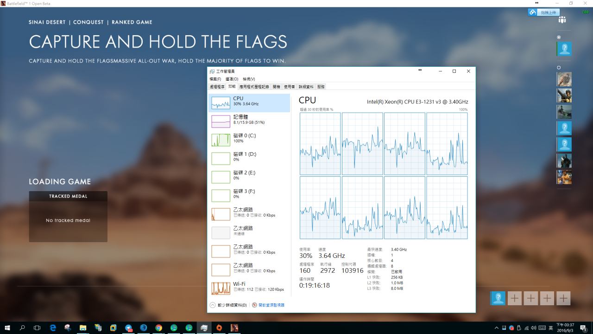Select 磁碟 3 (F:) disk entry
This screenshot has width=593, height=334.
(x=249, y=196)
